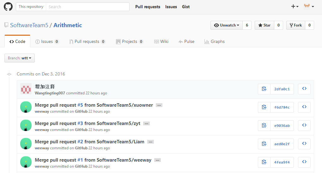Browse repository files at commit 4fea9f4
Viewport: 322px width, 173px height.
tap(304, 162)
